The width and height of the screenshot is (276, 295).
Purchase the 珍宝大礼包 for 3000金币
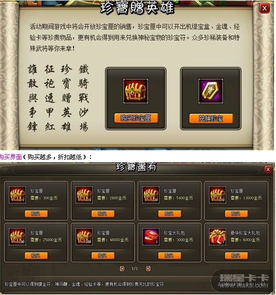(x=169, y=256)
